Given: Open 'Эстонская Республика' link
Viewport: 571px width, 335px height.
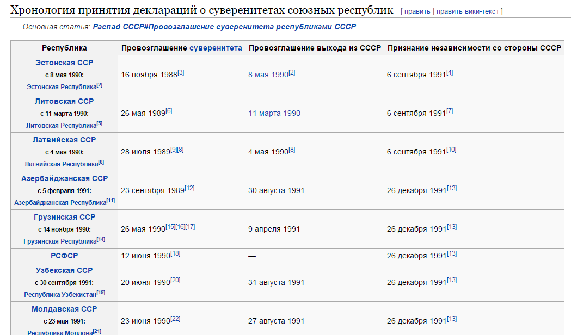Looking at the screenshot, I should [x=61, y=87].
